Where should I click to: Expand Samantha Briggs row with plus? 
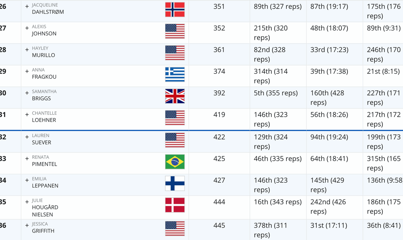click(27, 93)
